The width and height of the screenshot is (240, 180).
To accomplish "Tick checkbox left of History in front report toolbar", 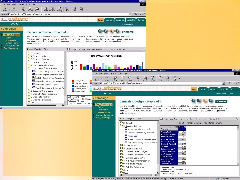I will pyautogui.click(x=161, y=119).
